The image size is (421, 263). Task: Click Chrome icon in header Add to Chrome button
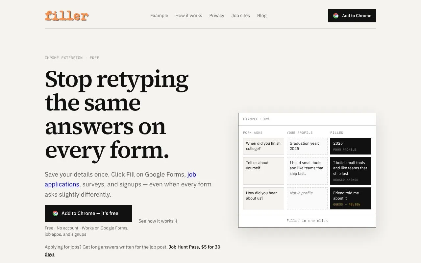pyautogui.click(x=336, y=16)
